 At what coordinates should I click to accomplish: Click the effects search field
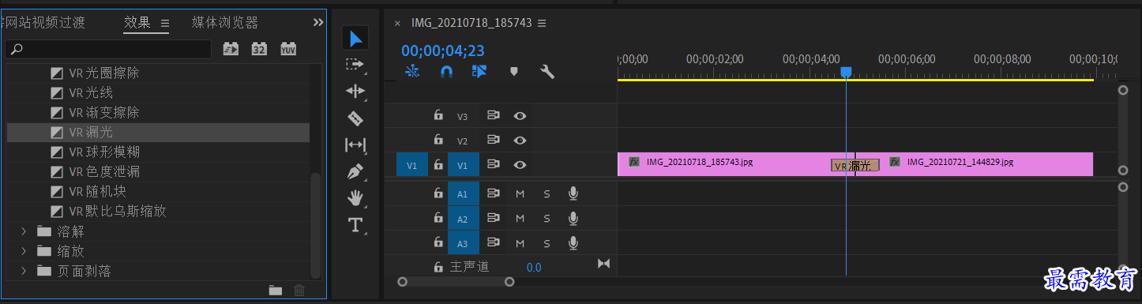109,49
